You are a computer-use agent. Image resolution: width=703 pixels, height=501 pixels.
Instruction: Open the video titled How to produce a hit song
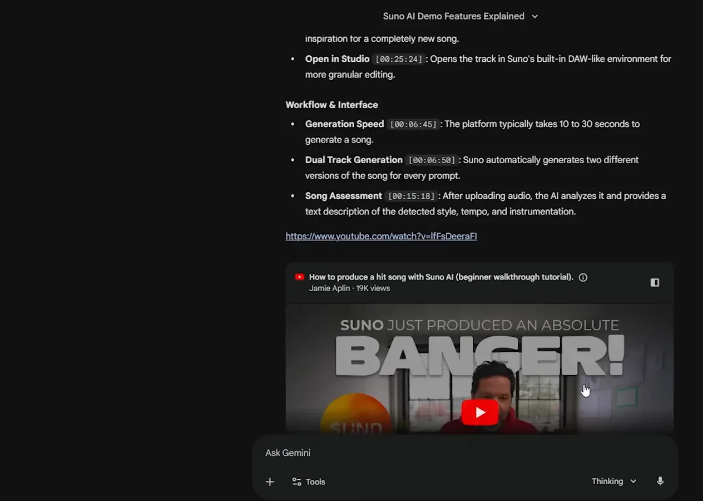[x=441, y=277]
